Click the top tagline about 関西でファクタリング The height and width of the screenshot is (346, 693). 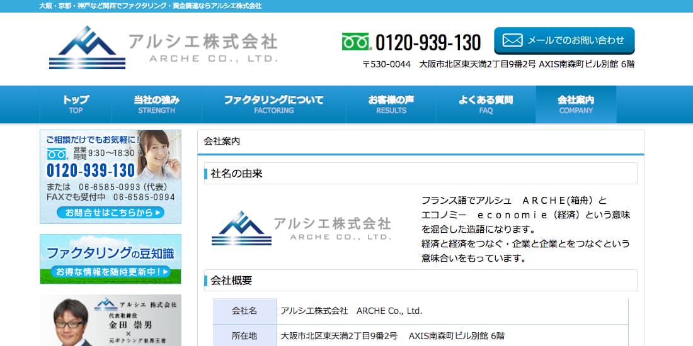[x=151, y=6]
